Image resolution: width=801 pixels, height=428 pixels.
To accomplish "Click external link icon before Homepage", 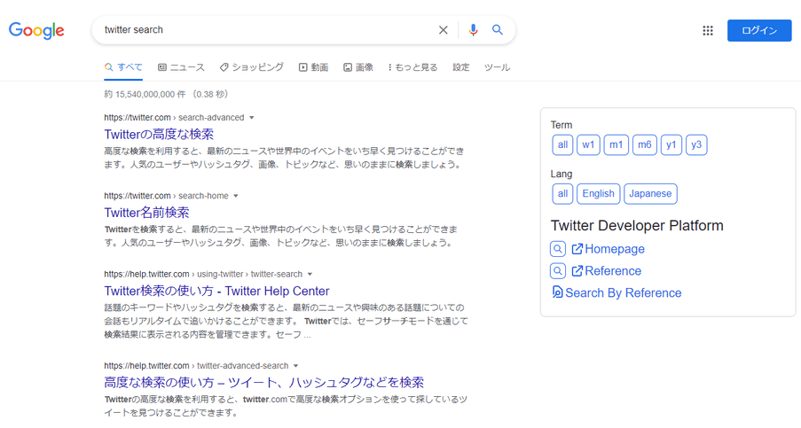I will click(x=577, y=249).
